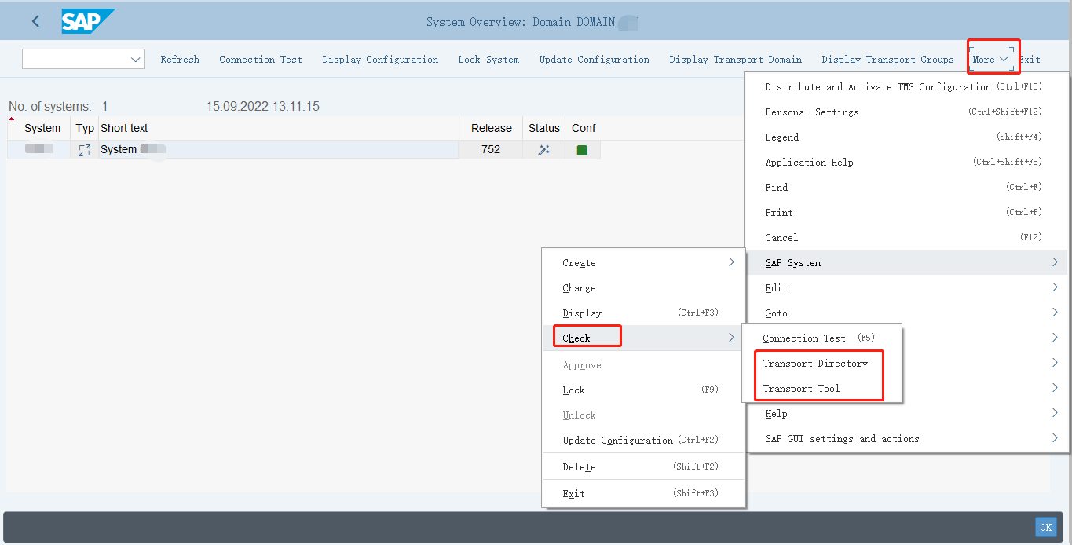1072x545 pixels.
Task: Select Personal Settings menu entry
Action: [812, 112]
